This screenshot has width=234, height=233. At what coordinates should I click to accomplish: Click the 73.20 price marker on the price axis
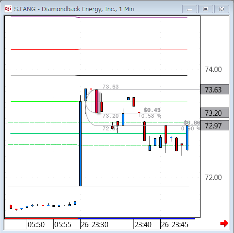tap(215, 113)
